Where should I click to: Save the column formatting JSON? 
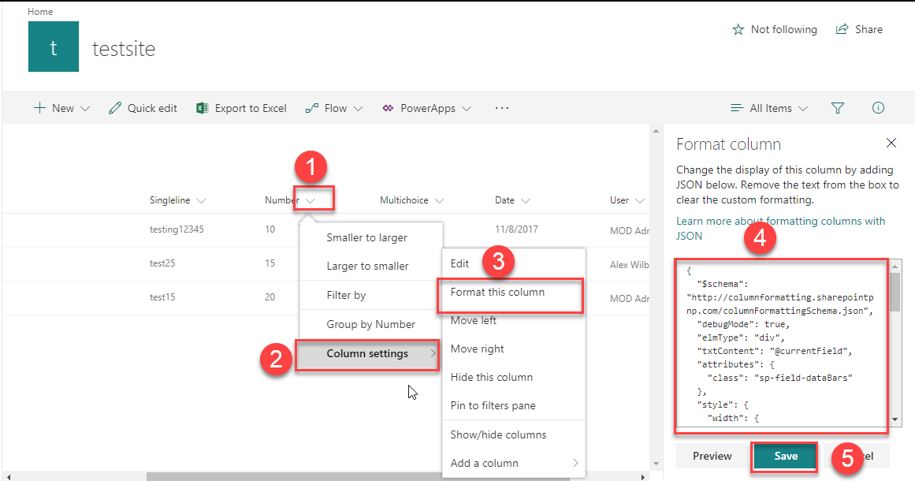pyautogui.click(x=784, y=456)
